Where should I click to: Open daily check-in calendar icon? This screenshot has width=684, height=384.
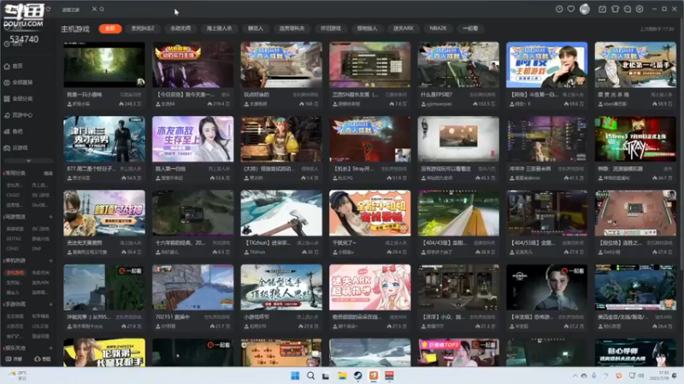click(x=602, y=9)
